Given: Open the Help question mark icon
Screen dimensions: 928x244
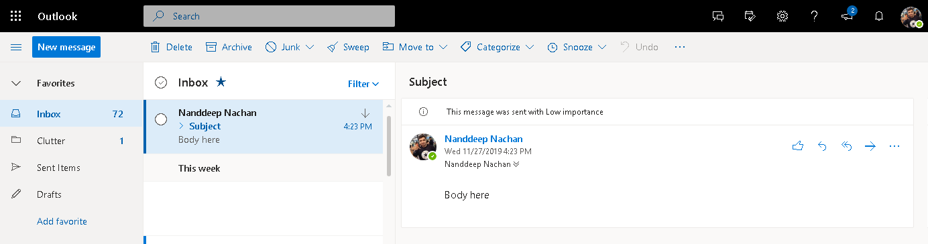Looking at the screenshot, I should pos(814,16).
